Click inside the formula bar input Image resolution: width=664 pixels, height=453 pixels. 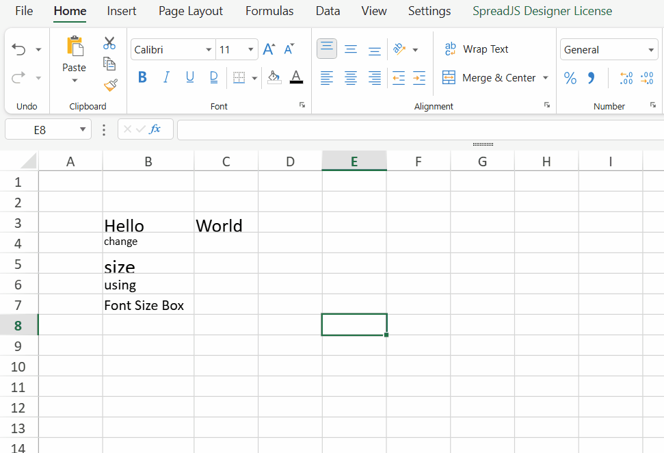421,129
